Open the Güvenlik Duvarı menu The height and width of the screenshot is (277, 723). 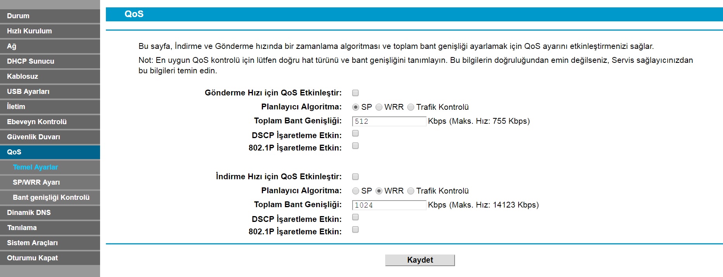click(50, 137)
